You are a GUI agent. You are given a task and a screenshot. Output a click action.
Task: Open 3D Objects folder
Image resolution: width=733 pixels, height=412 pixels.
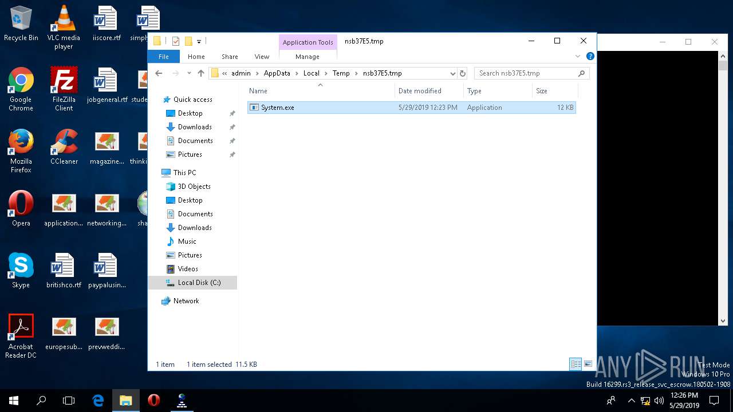(194, 187)
